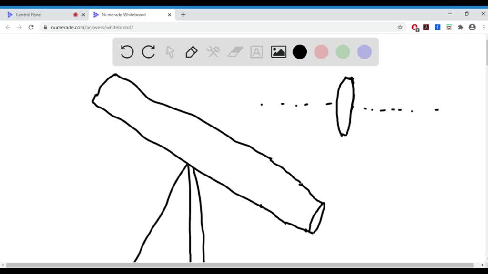Select the pointer selection tool
This screenshot has height=274, width=488.
[170, 51]
